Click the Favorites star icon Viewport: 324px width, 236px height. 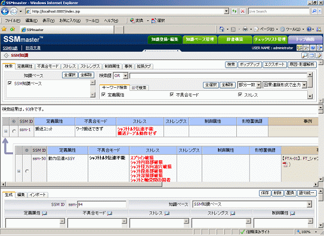click(x=4, y=29)
